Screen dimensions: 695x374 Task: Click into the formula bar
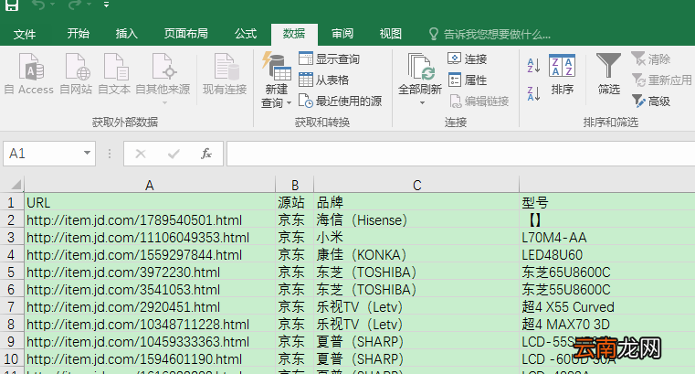[460, 154]
